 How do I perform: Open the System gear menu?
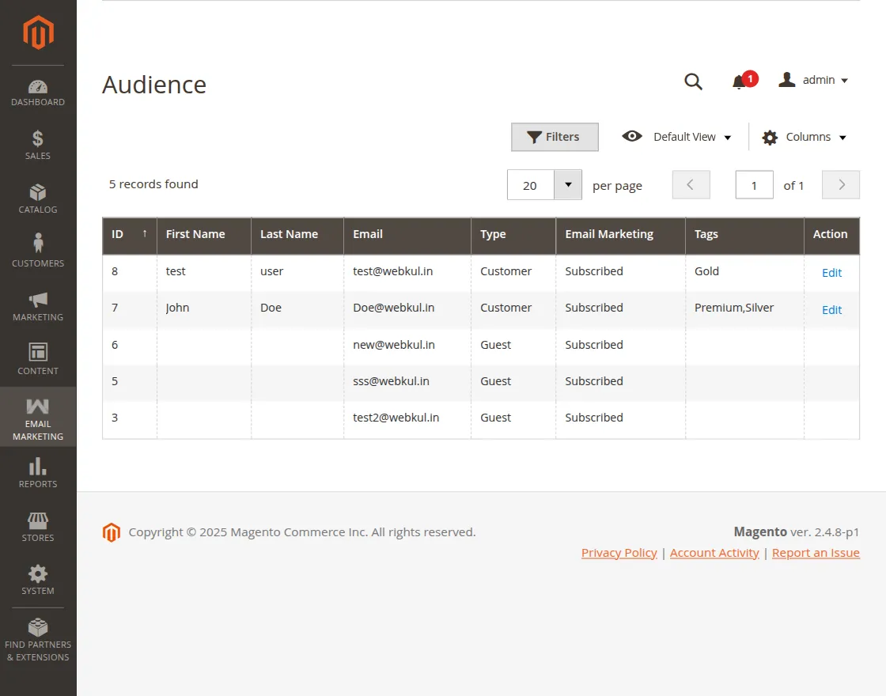click(38, 580)
